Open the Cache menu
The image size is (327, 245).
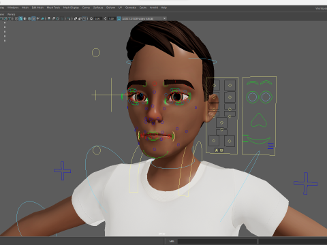pos(143,7)
